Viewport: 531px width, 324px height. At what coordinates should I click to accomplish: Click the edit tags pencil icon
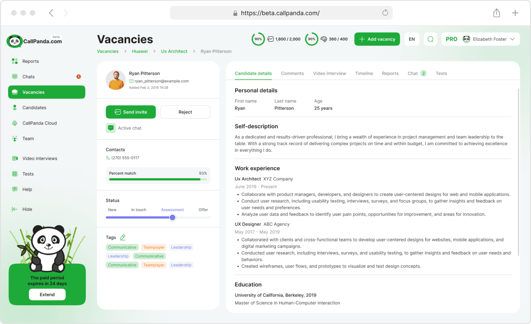point(123,237)
